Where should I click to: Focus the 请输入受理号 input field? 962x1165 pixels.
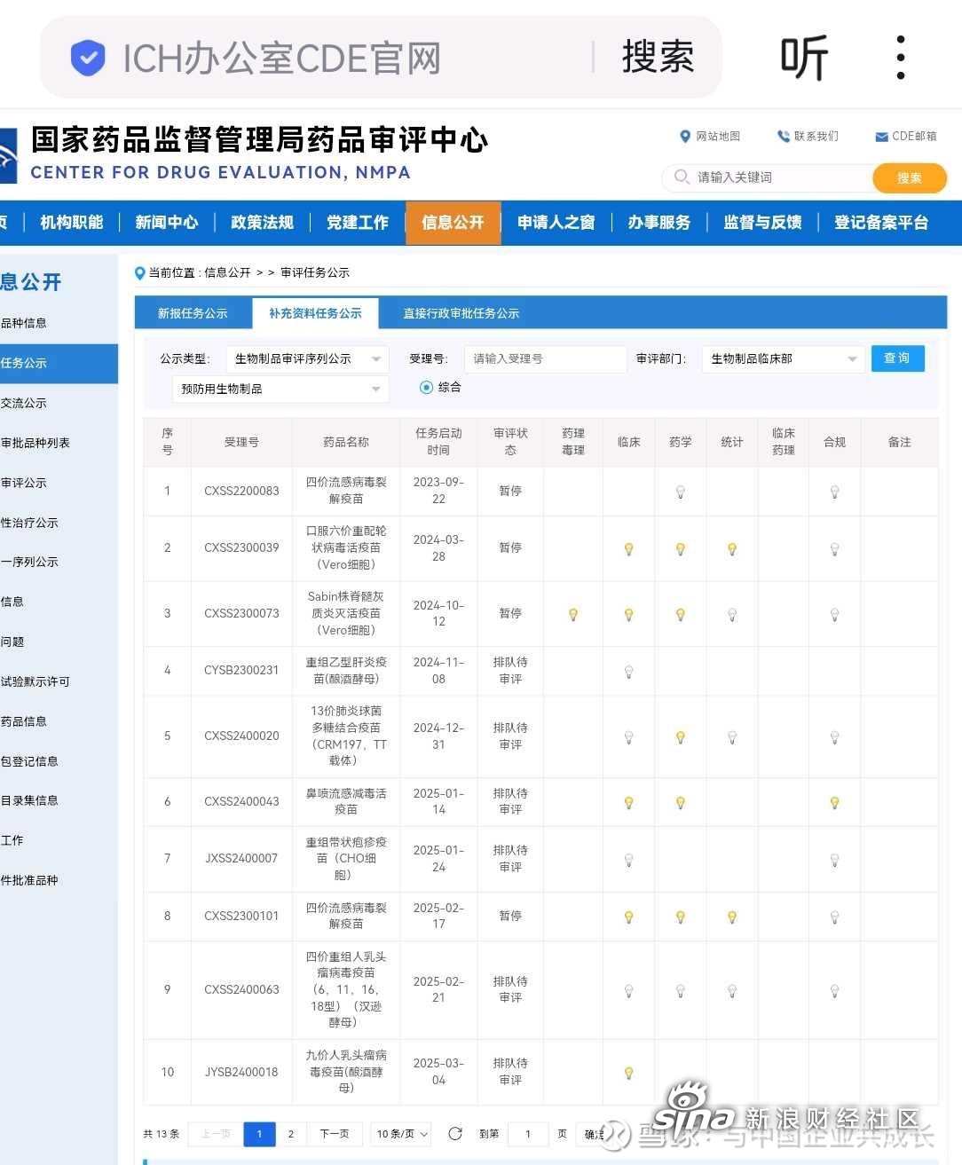tap(546, 358)
